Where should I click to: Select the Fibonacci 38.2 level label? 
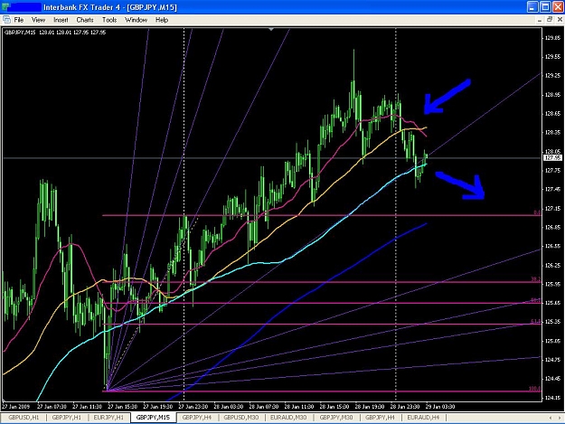coord(536,279)
